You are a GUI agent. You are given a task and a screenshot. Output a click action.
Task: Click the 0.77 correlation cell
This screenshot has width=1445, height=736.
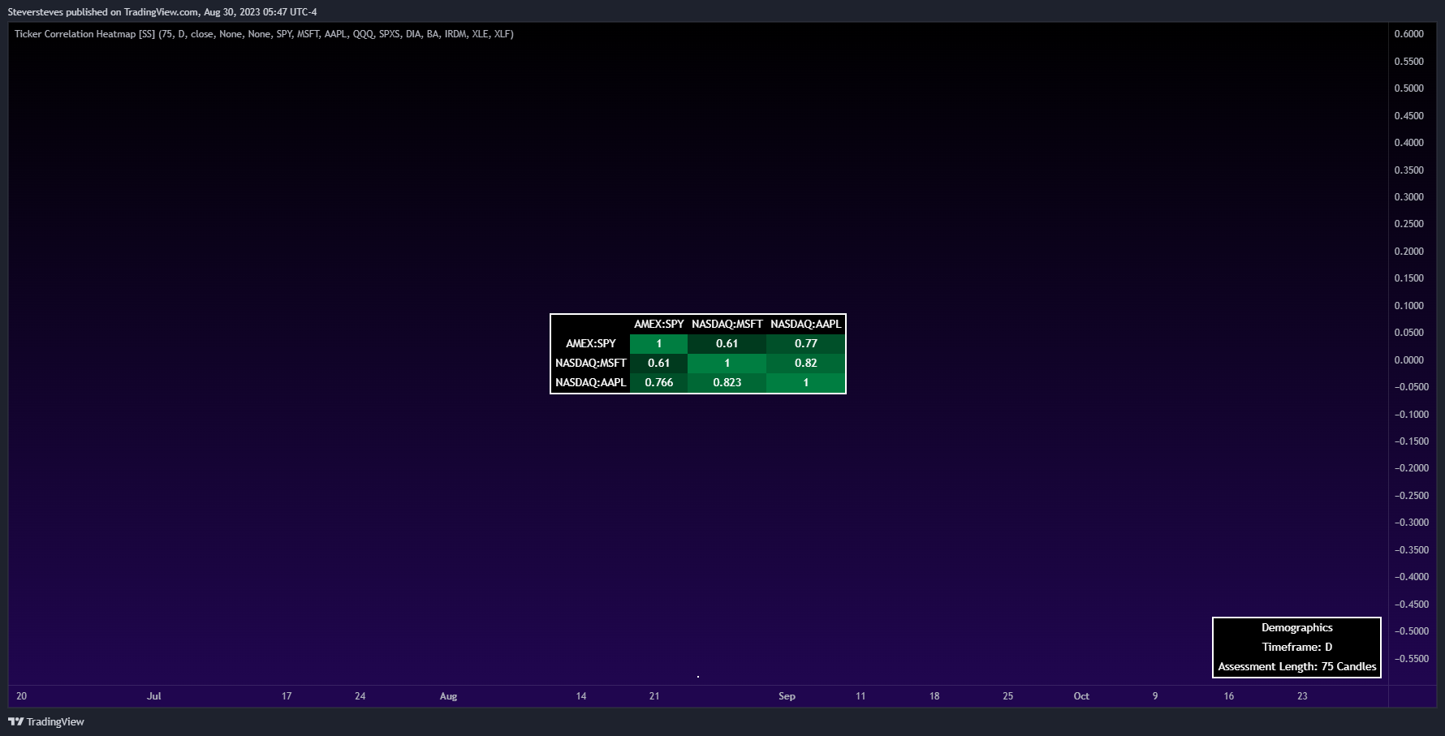[x=806, y=343]
